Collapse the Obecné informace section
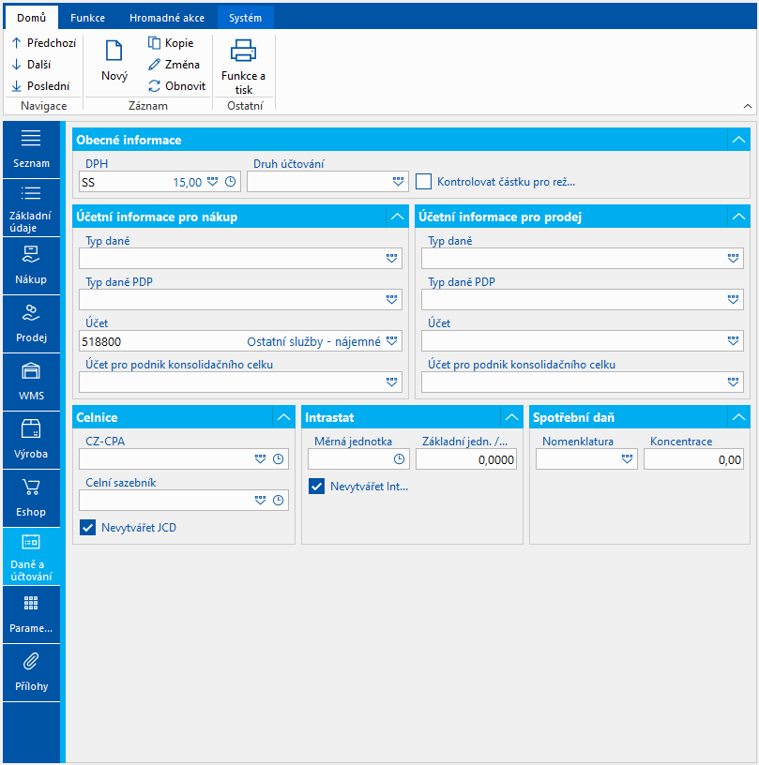Viewport: 759px width, 765px height. (738, 140)
